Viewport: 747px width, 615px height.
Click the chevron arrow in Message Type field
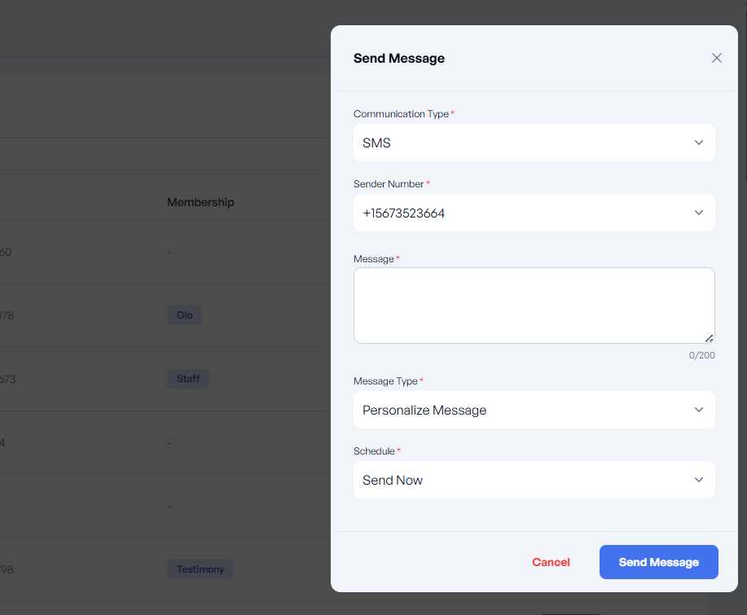pyautogui.click(x=698, y=410)
